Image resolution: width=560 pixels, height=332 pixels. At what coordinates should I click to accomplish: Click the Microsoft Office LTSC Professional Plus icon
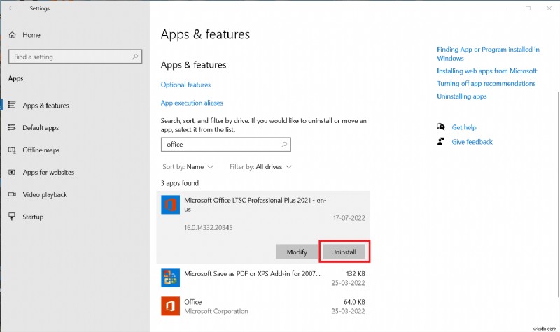pos(170,205)
